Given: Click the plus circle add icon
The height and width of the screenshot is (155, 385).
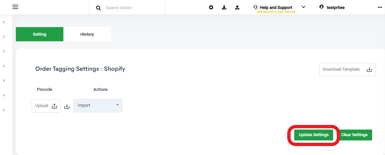Looking at the screenshot, I should [x=211, y=7].
